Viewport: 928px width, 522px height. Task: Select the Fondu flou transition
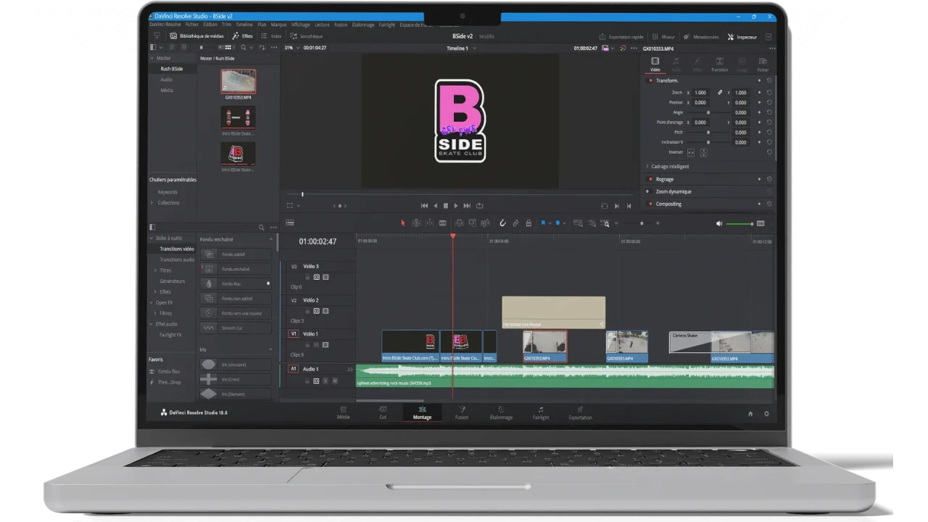pos(236,283)
